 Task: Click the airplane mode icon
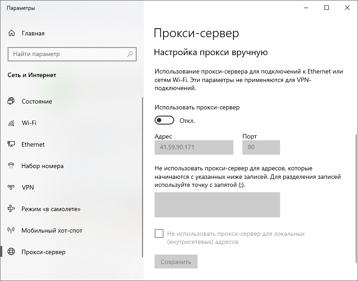[11, 208]
